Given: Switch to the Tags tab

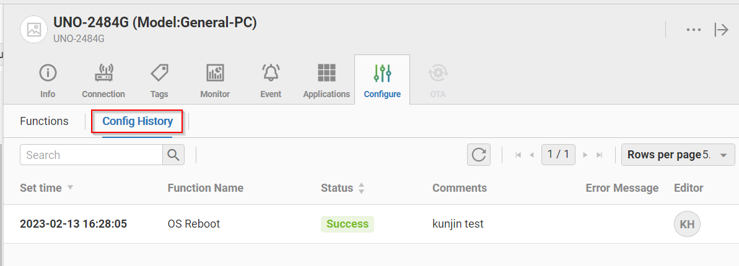Looking at the screenshot, I should click(x=159, y=80).
